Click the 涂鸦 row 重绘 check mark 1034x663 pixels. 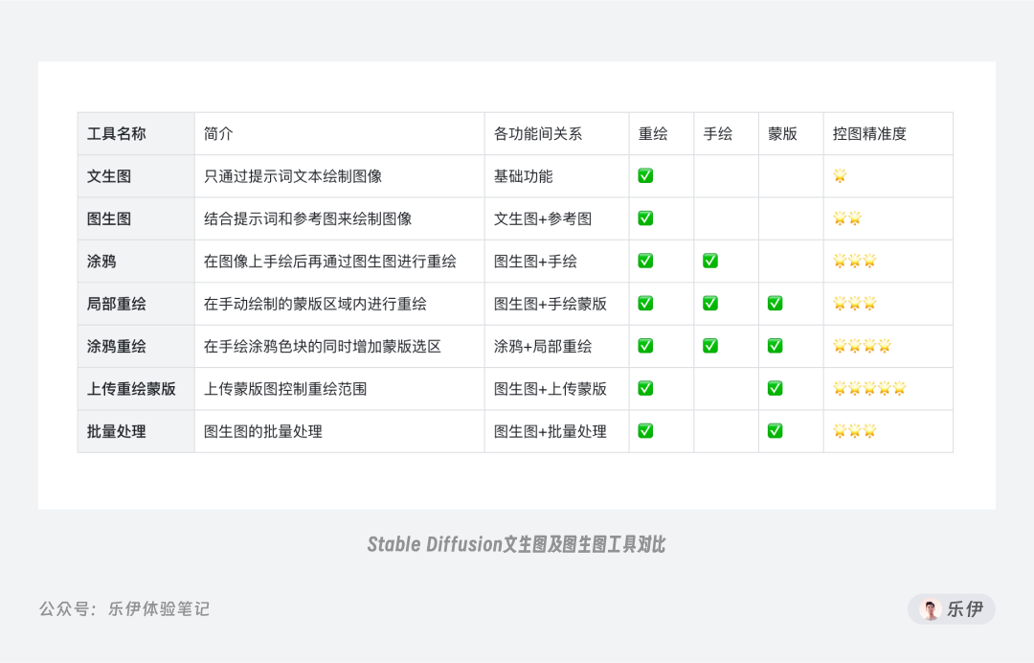click(645, 261)
